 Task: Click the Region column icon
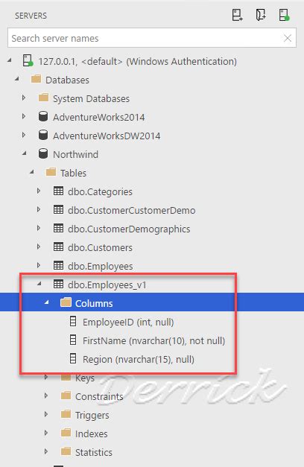tap(73, 358)
